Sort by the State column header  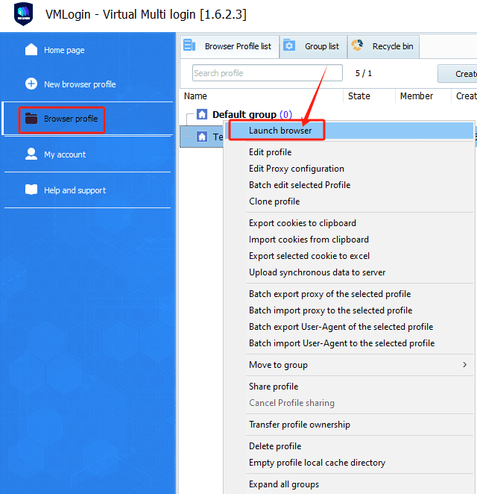[x=359, y=96]
